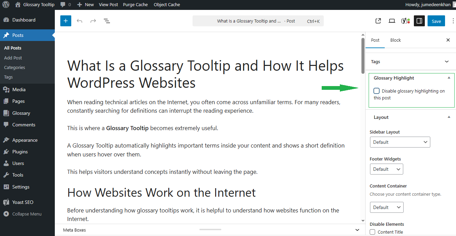Open the Sidebar Layout dropdown
The width and height of the screenshot is (456, 236).
pos(400,142)
